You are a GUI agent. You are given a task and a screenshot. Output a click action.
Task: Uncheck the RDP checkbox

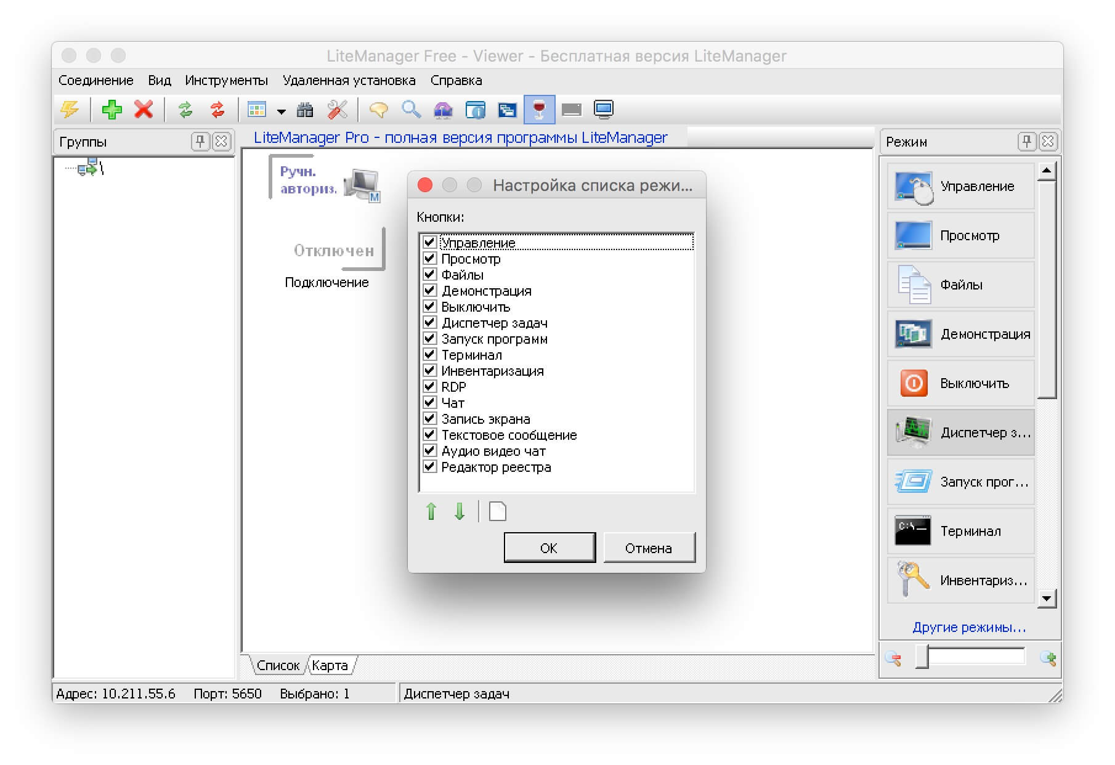430,386
